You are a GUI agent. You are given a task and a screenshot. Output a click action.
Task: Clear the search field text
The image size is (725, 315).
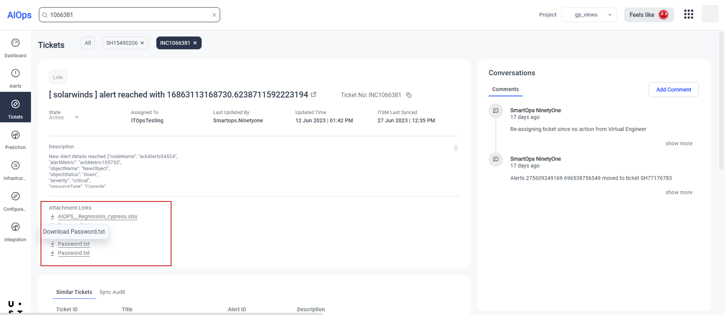point(214,15)
